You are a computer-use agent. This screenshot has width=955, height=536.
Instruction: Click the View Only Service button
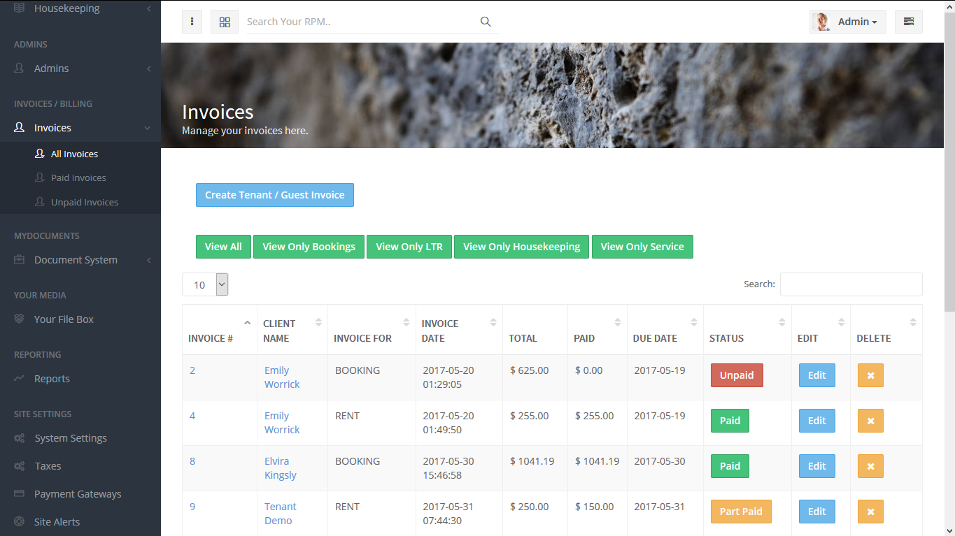[x=642, y=247]
